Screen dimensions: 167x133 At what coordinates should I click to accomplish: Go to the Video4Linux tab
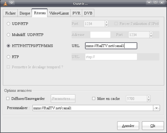click(59, 13)
